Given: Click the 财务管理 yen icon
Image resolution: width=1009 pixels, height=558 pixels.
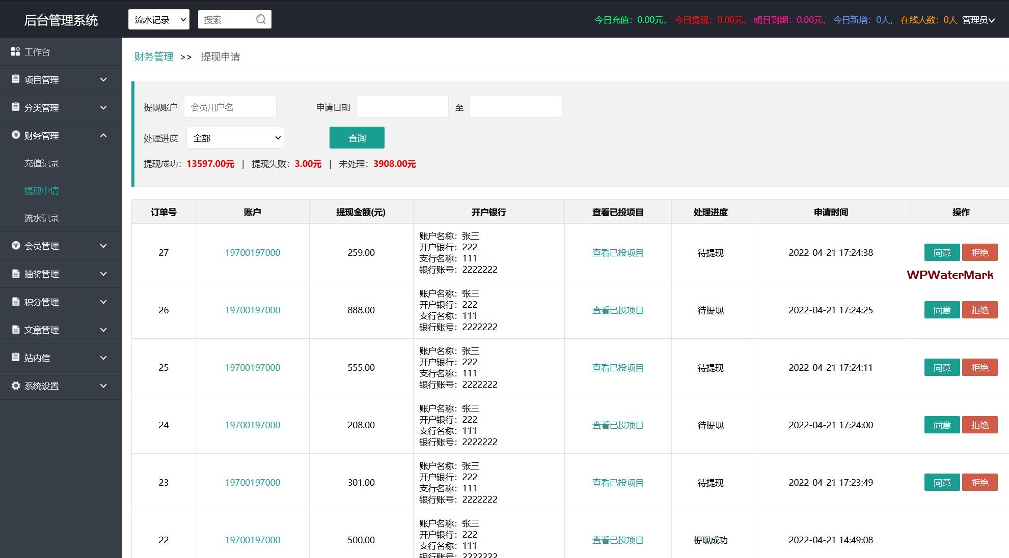Looking at the screenshot, I should (x=16, y=135).
